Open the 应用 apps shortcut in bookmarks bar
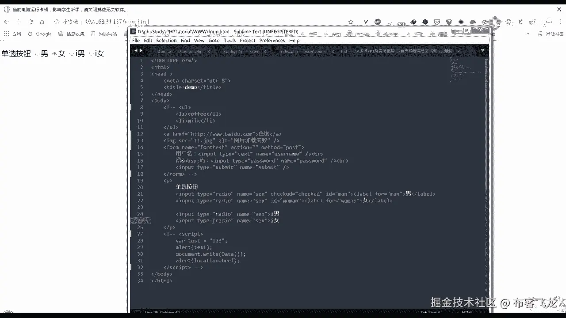 coord(13,34)
